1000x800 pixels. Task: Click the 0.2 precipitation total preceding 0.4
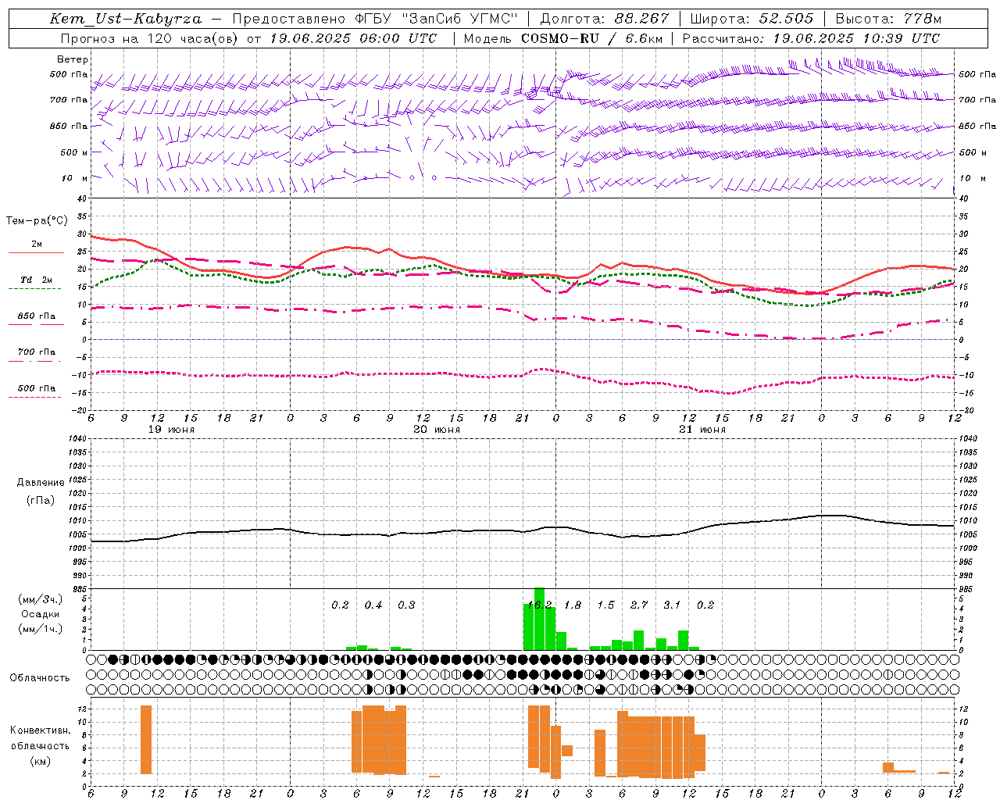[340, 605]
